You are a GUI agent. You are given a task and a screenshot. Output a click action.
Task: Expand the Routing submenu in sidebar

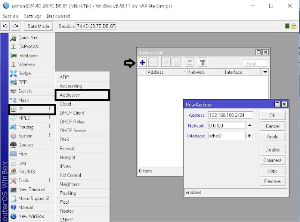(32, 127)
